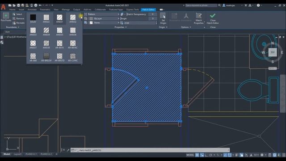Click the Undo arrow in quick access
The image size is (286, 161).
coord(40,5)
